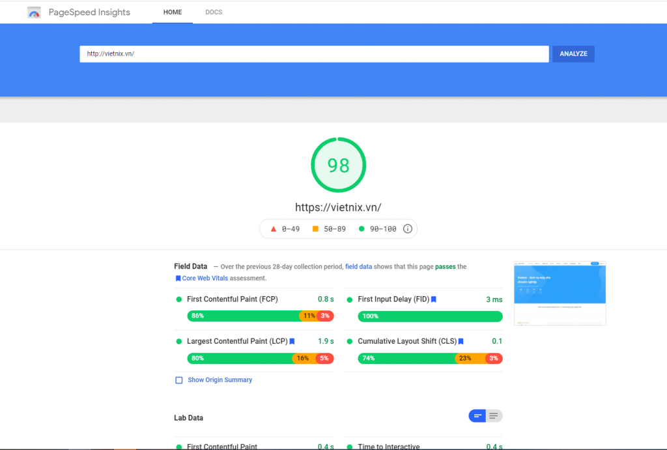Click the orange square in the 50-89 legend
This screenshot has width=667, height=450.
point(317,229)
